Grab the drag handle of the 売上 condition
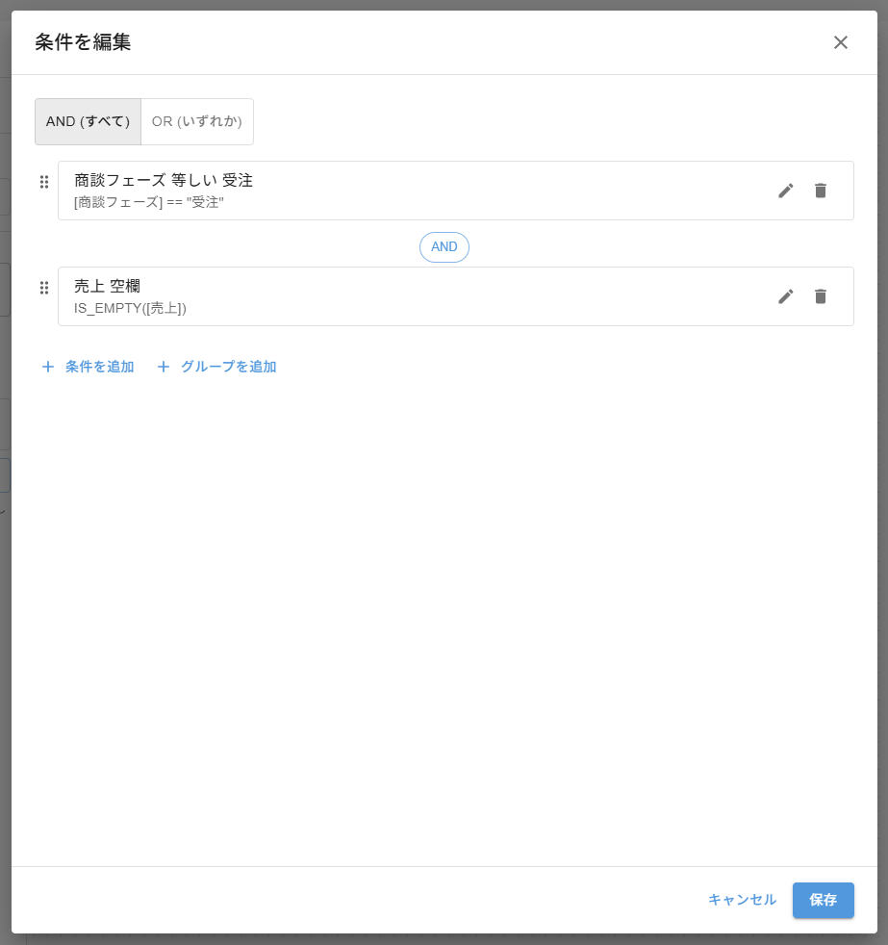Viewport: 888px width, 945px height. pos(44,288)
